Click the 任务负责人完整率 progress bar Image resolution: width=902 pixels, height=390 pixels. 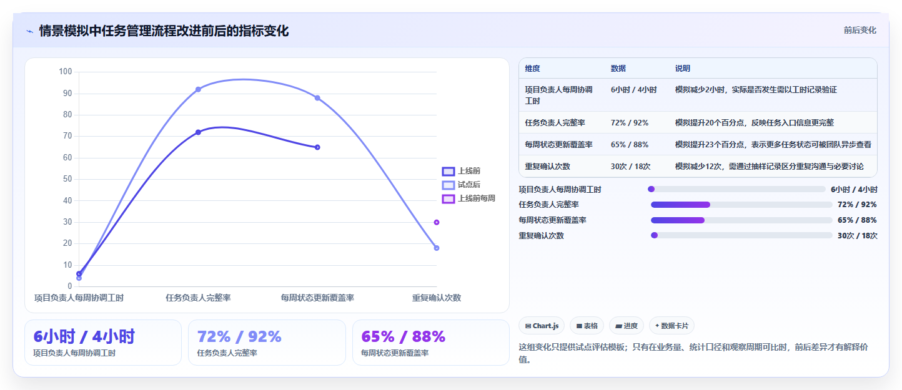tap(741, 205)
